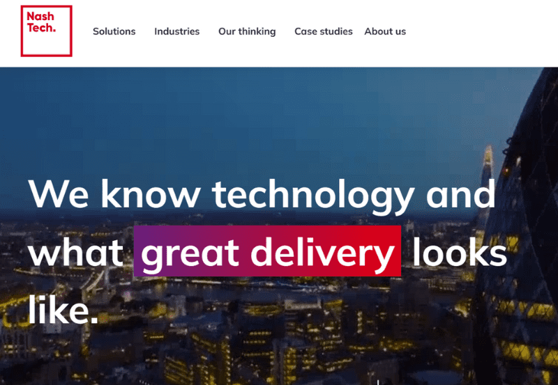Click the word 'what' in headline
Screen dimensions: 558x385
pyautogui.click(x=76, y=252)
